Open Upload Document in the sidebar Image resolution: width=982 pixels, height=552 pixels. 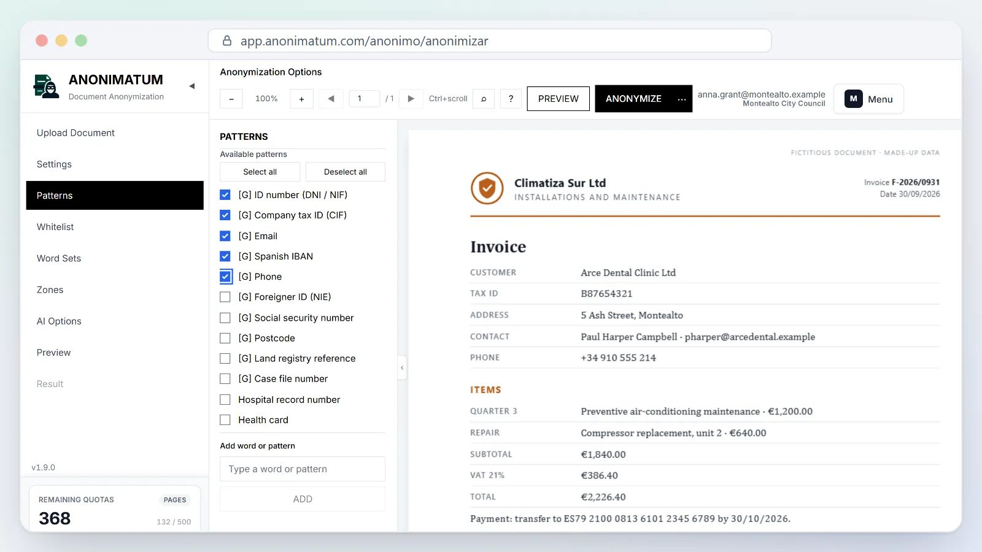pos(115,133)
